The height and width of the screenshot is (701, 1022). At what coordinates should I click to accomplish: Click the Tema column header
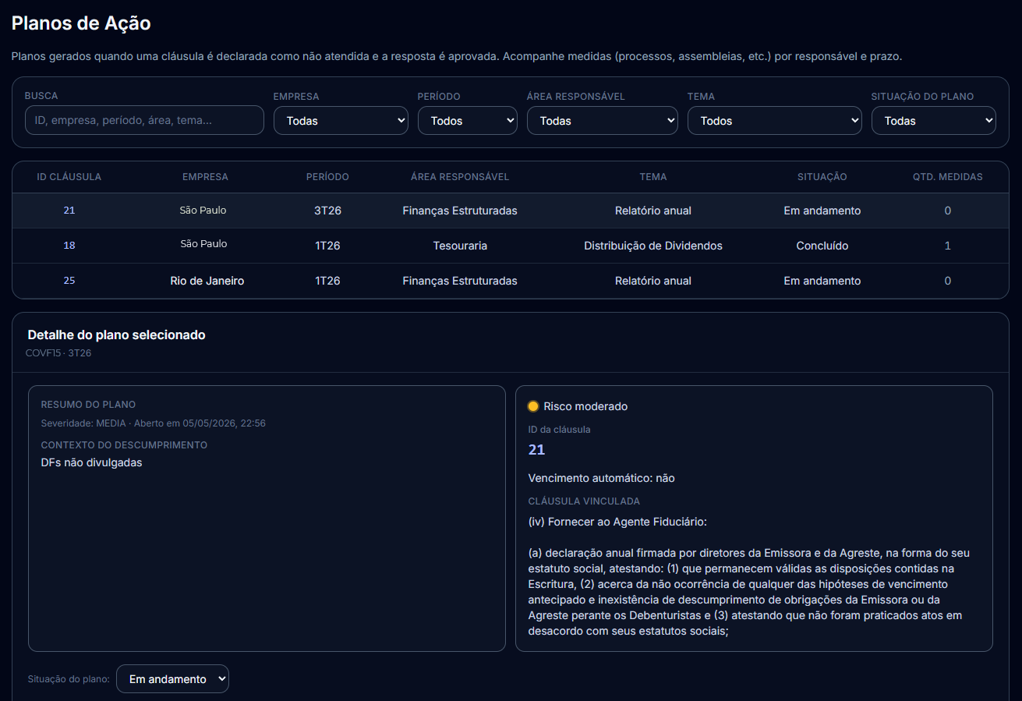pos(653,177)
